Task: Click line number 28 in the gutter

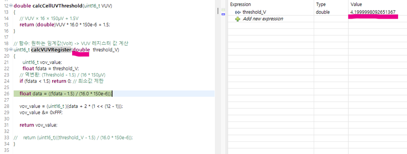Action: click(7, 106)
